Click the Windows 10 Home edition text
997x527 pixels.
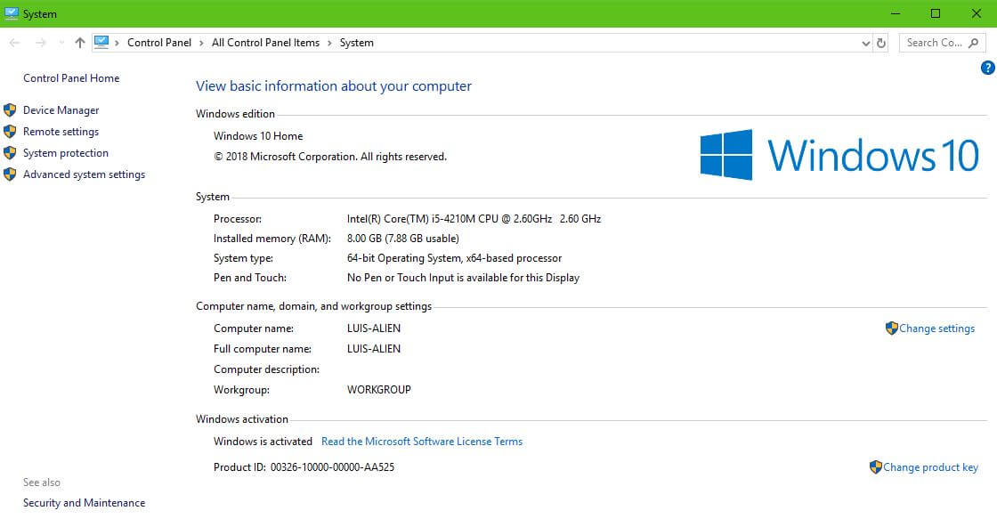(x=258, y=136)
